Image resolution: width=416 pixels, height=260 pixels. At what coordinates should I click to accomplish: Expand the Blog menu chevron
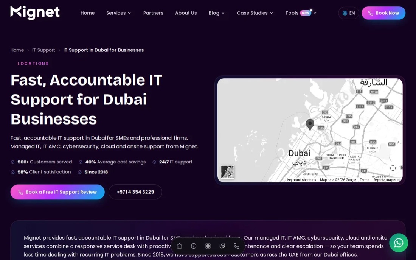pos(223,13)
